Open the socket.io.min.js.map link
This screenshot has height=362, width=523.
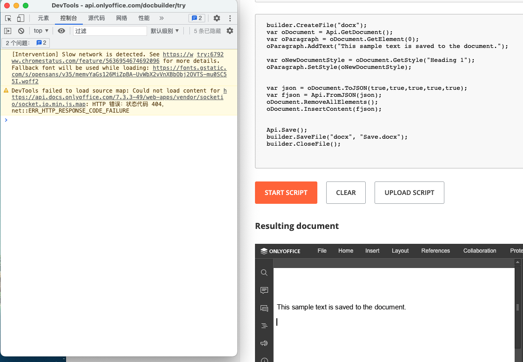[x=117, y=97]
